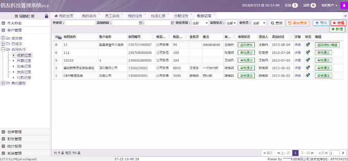
Task: Sort by 合同编号 column arrows
Action: (153, 37)
